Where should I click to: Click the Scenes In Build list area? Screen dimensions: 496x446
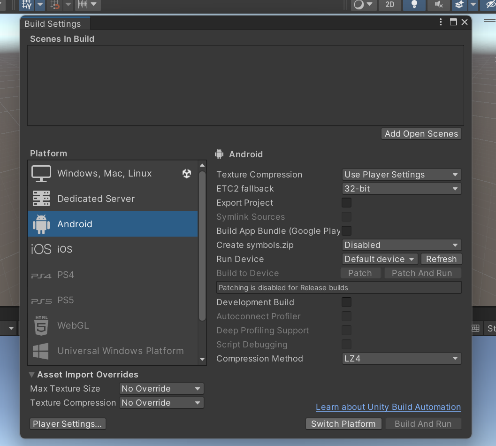[x=245, y=85]
